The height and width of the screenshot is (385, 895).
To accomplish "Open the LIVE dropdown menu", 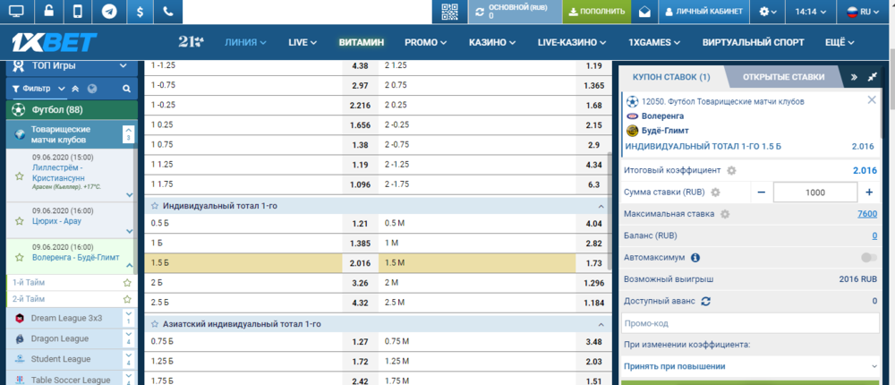I will (x=303, y=42).
